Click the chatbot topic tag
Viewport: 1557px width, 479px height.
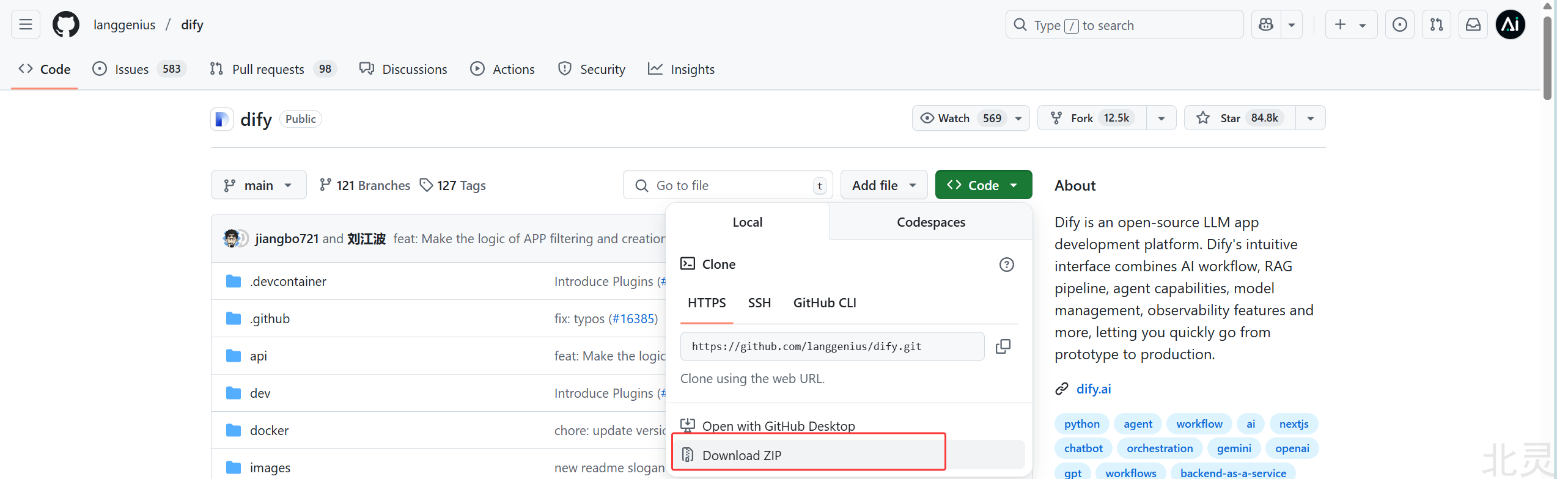[1083, 448]
